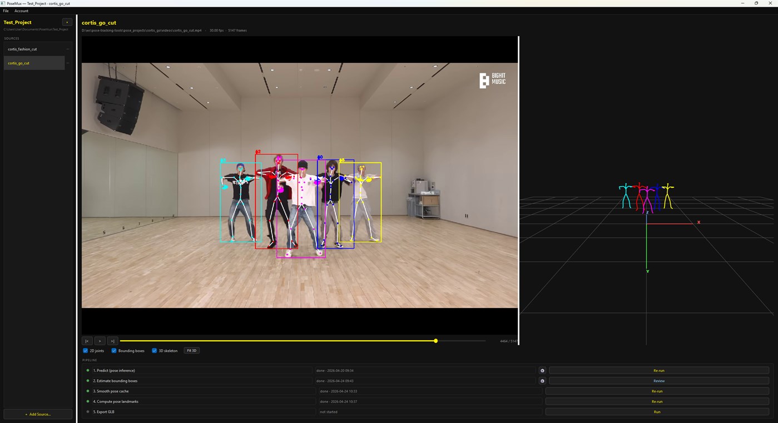The width and height of the screenshot is (778, 423).
Task: Click the 3D skeleton viewport
Action: [648, 191]
